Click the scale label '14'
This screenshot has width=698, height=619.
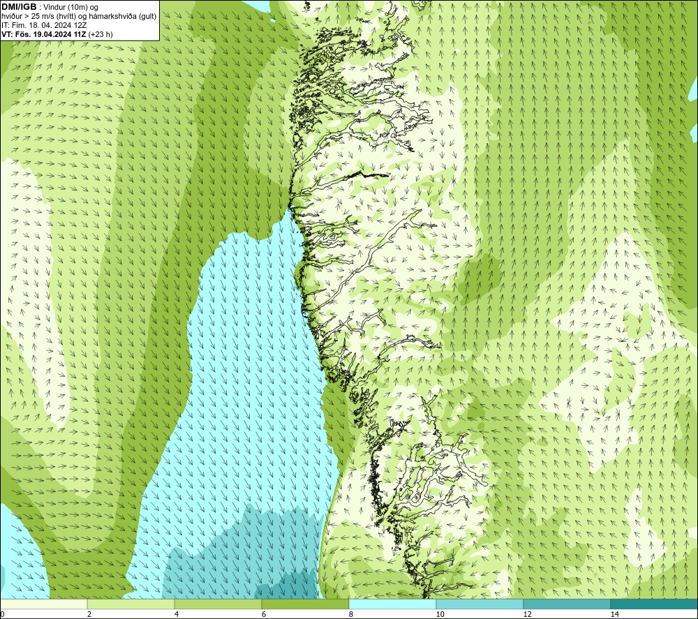[x=614, y=614]
